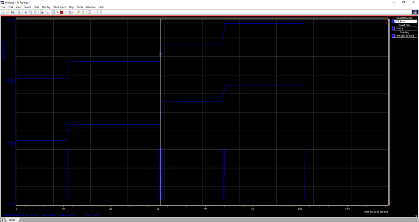Click the Max: 528.23 statistic
419x222 pixels.
(49, 215)
